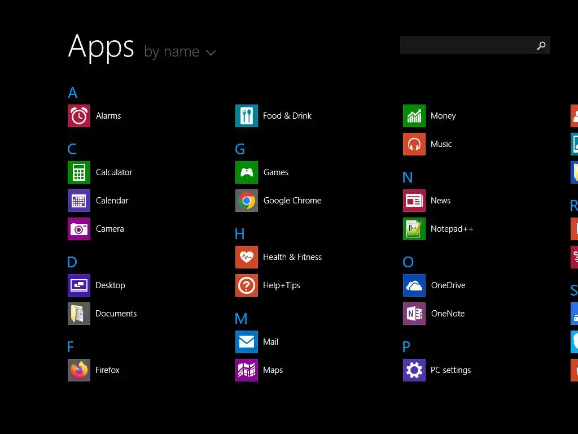Launch the Music headphones icon
The image size is (578, 434).
point(414,144)
